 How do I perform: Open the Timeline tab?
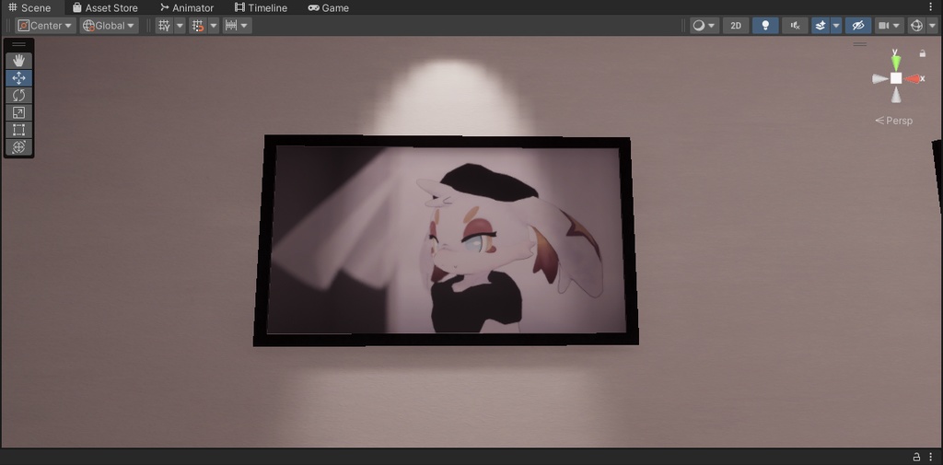261,7
